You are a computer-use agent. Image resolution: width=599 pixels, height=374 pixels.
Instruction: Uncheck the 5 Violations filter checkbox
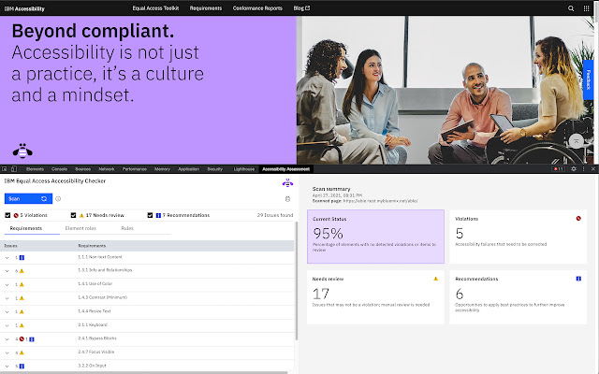point(8,215)
